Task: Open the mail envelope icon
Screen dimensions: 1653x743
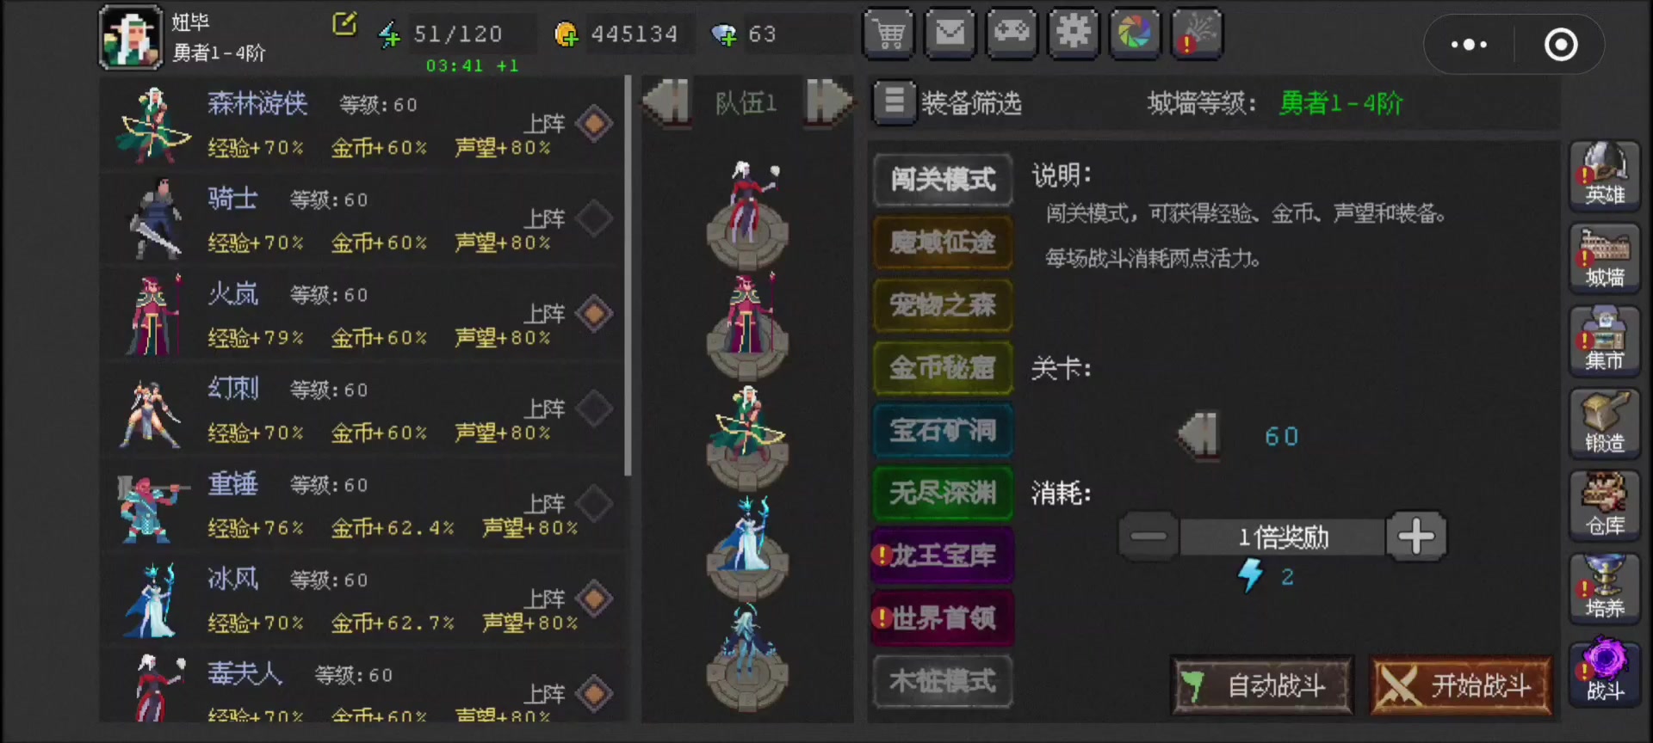Action: click(950, 34)
